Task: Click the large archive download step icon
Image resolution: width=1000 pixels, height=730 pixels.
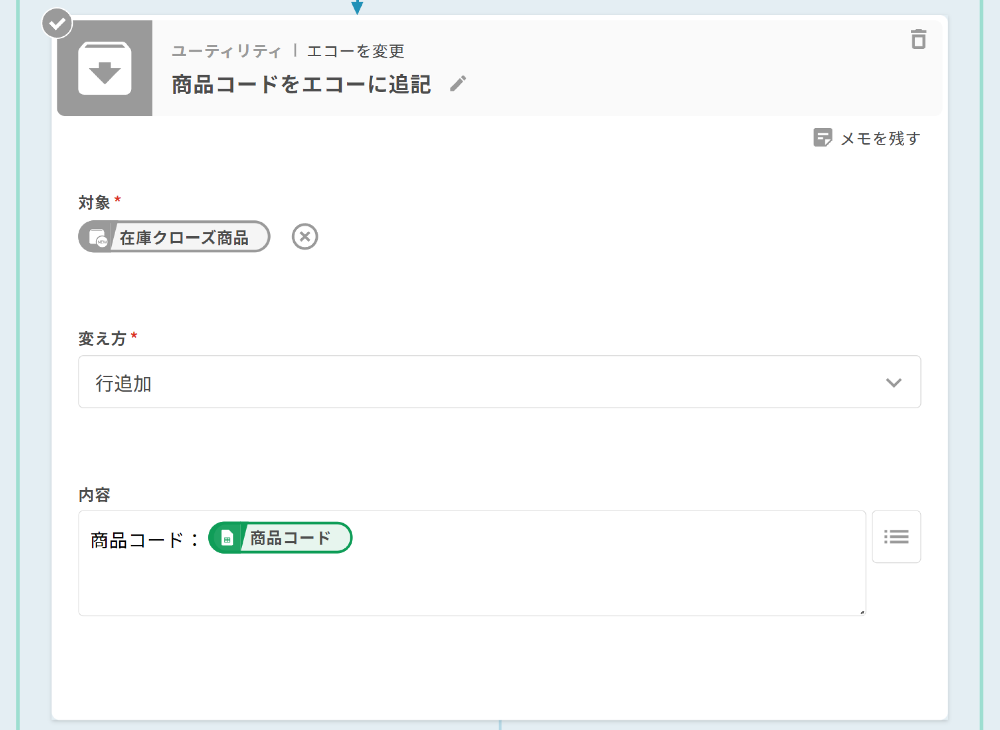Action: click(x=105, y=68)
